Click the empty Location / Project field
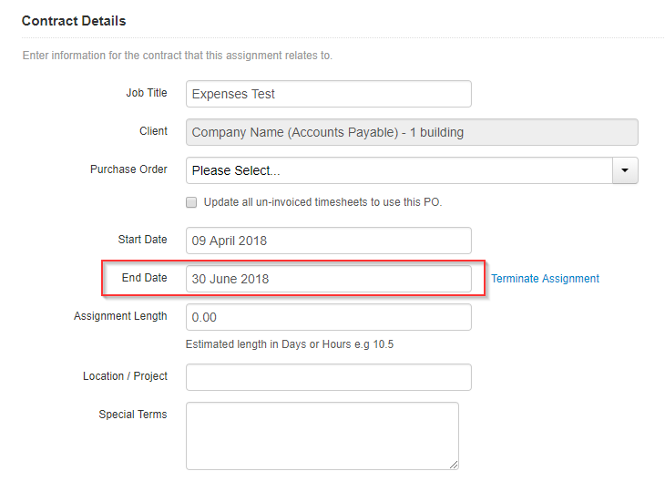 point(328,377)
